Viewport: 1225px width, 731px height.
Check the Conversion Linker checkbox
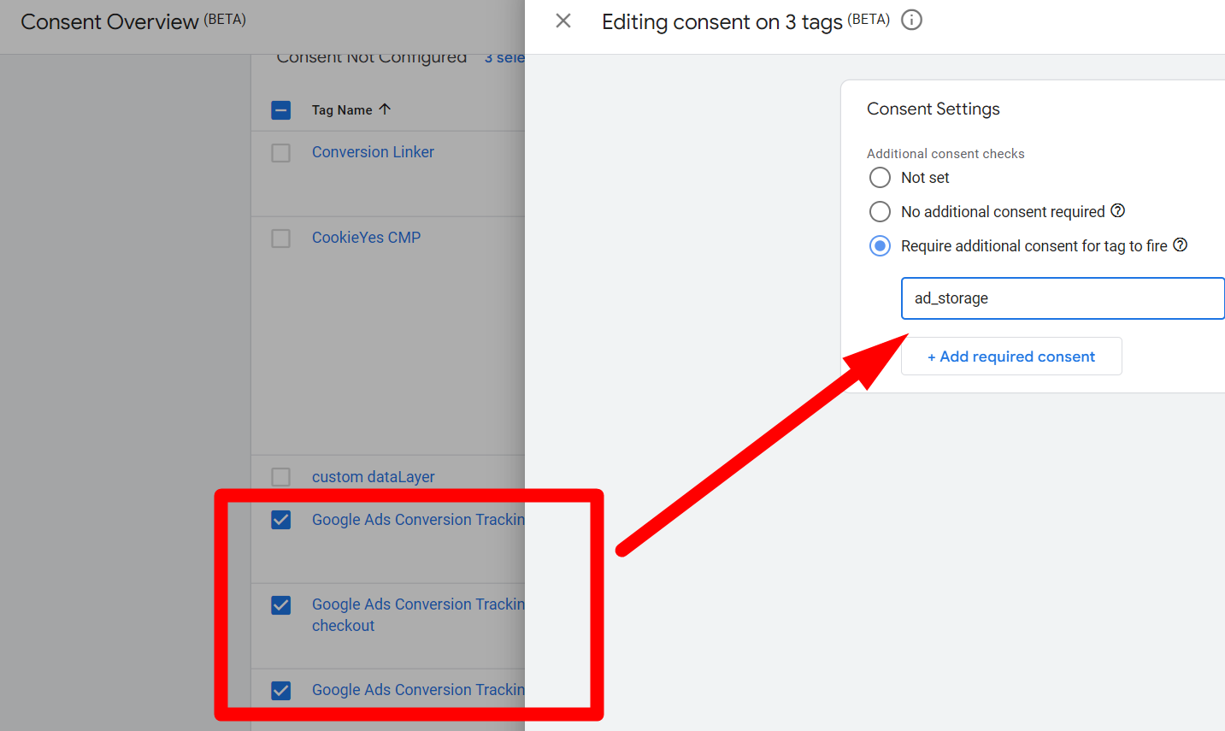pyautogui.click(x=280, y=153)
